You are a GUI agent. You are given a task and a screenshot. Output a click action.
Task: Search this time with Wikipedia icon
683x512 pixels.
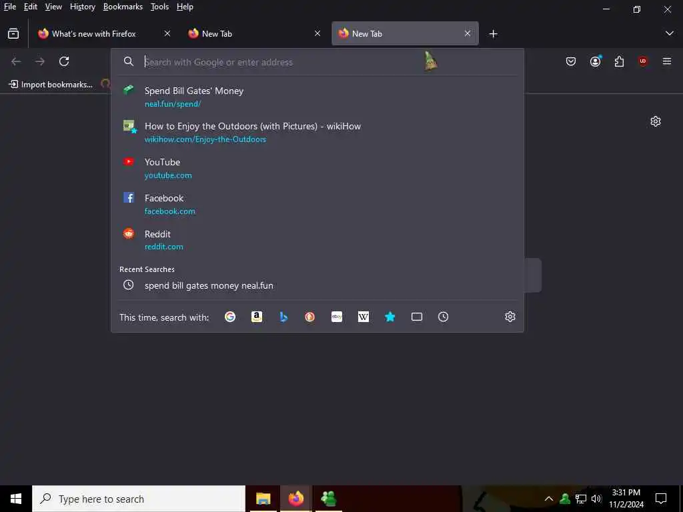pyautogui.click(x=364, y=317)
